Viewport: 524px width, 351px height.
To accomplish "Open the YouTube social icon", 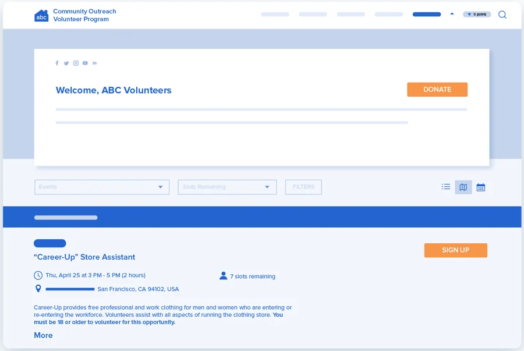I will [x=85, y=63].
